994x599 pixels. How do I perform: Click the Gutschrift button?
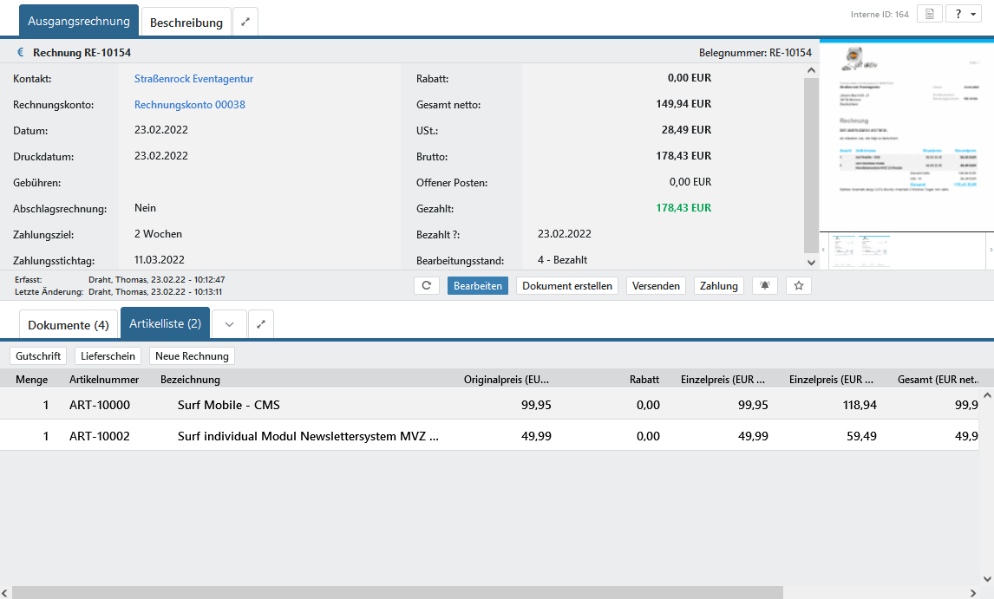38,356
